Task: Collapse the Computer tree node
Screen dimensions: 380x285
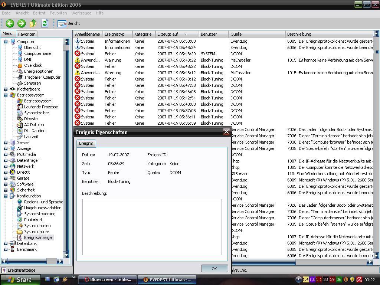Action: [6, 42]
